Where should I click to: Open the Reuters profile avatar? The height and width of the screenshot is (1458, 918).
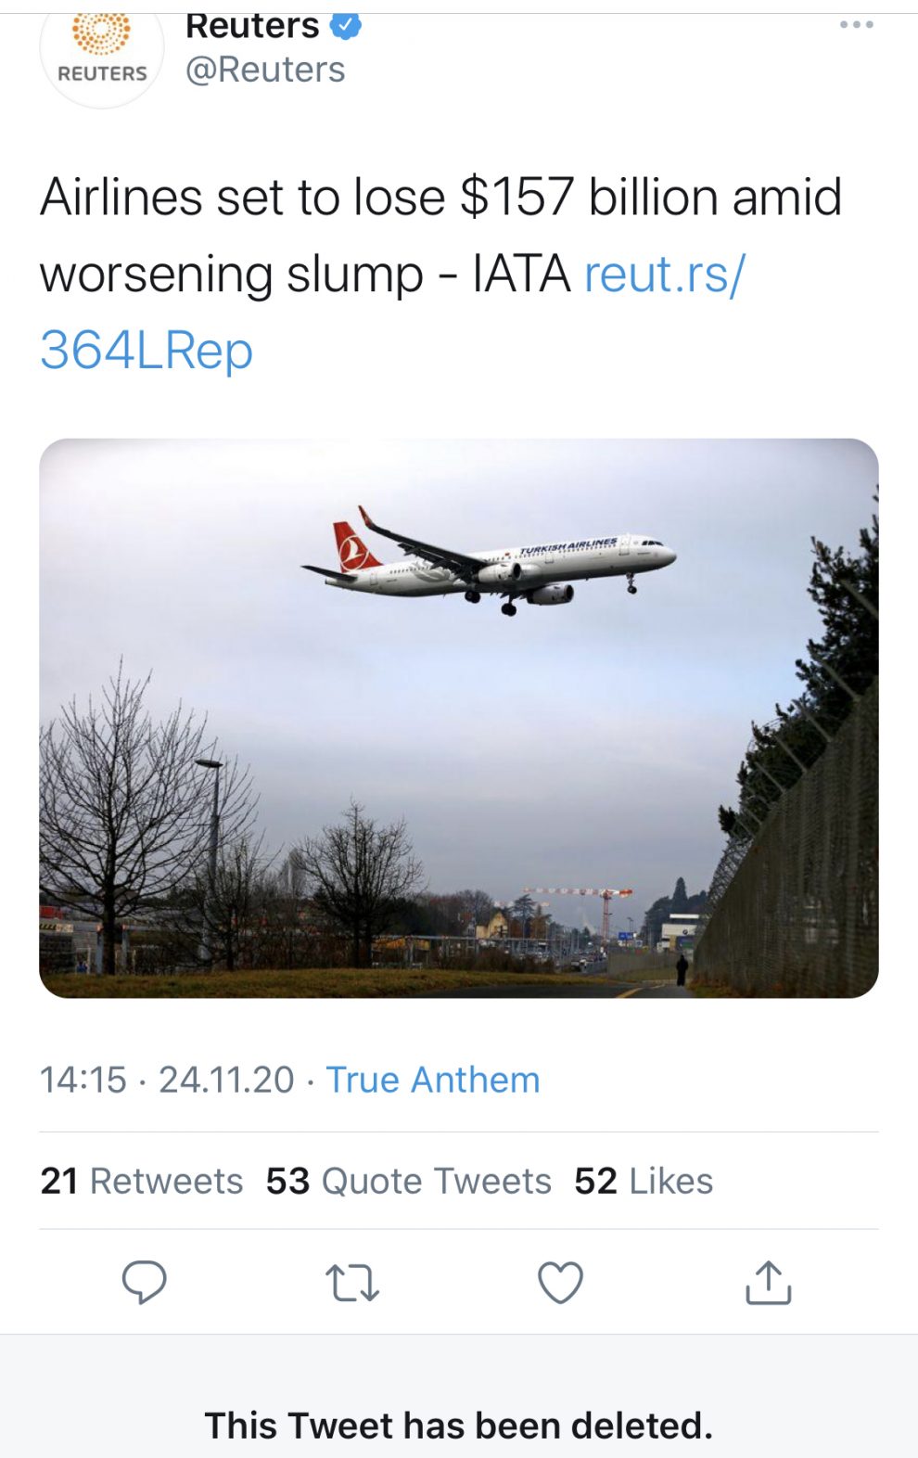click(102, 51)
